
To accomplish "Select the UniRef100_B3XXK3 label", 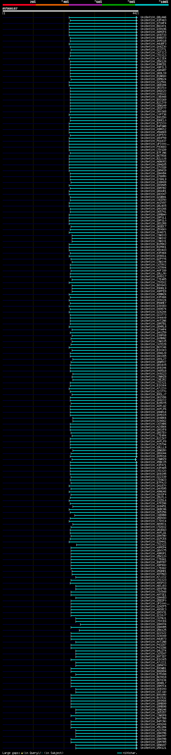I will tap(153, 350).
